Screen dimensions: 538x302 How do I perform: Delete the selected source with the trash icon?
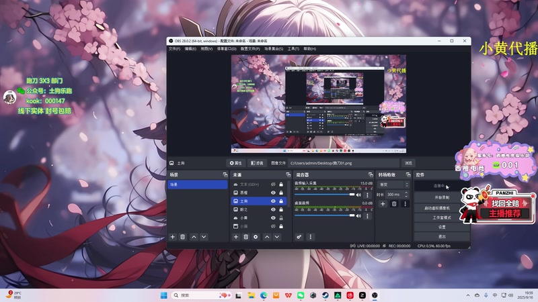[245, 237]
